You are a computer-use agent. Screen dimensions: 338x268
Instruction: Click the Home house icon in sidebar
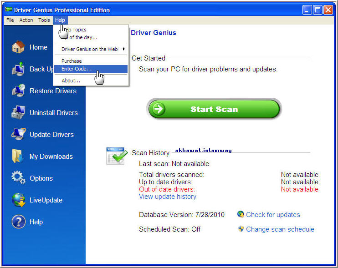click(18, 47)
